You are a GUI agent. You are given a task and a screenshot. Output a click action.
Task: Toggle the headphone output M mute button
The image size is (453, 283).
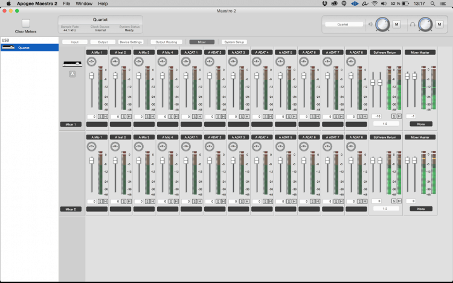click(439, 24)
